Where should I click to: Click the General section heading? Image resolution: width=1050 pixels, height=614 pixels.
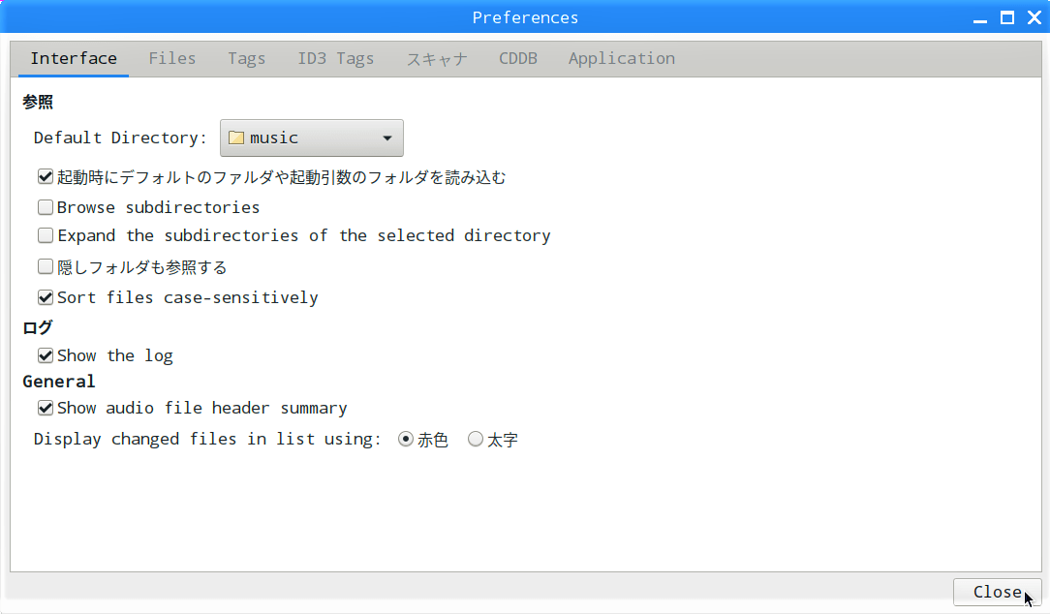59,382
